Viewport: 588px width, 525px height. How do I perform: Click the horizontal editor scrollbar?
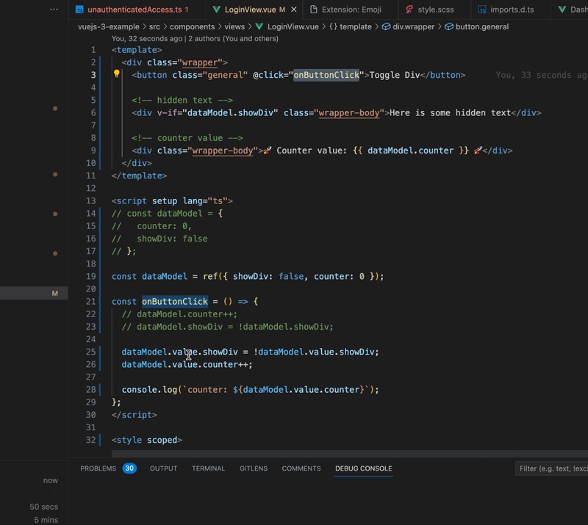pos(350,454)
